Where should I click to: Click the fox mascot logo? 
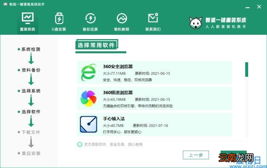tap(196, 23)
